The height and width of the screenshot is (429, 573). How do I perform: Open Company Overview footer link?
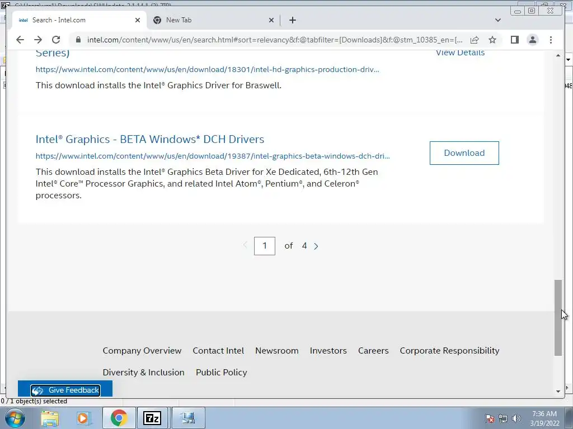click(142, 351)
